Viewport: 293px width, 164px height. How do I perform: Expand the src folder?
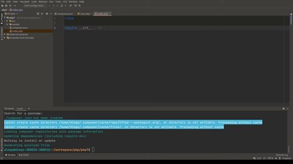point(7,21)
